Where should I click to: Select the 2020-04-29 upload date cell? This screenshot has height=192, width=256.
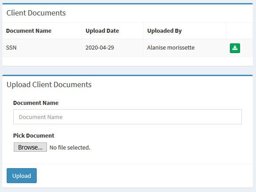tap(112, 48)
